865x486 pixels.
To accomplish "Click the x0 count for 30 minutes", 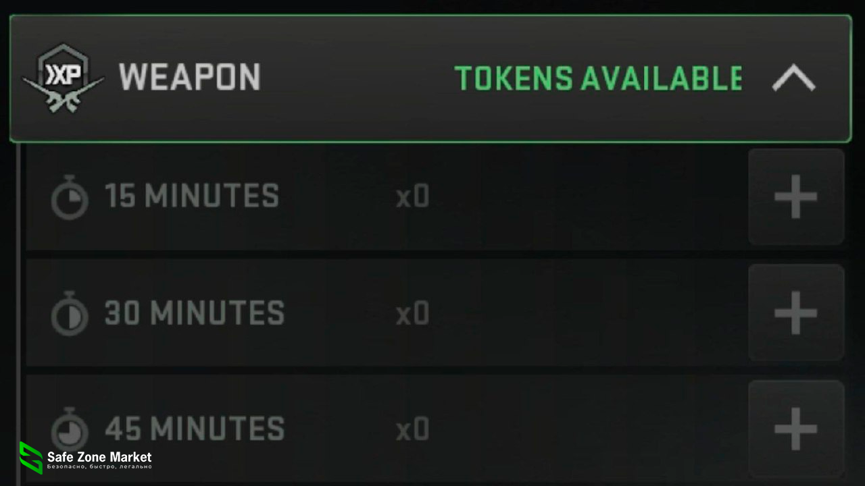I will (x=412, y=314).
